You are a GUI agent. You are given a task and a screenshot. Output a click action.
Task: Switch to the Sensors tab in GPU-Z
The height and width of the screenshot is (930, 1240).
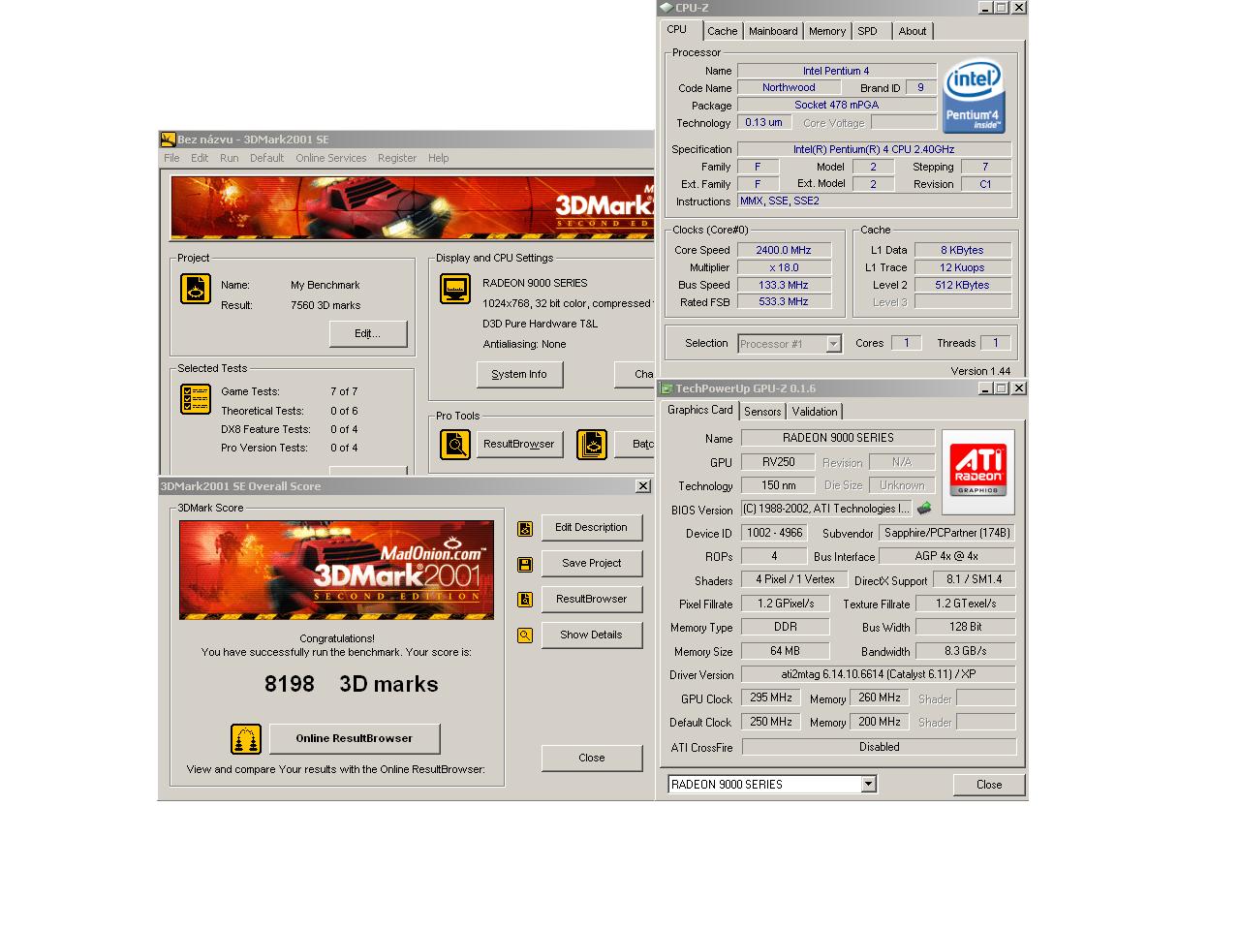click(x=762, y=412)
